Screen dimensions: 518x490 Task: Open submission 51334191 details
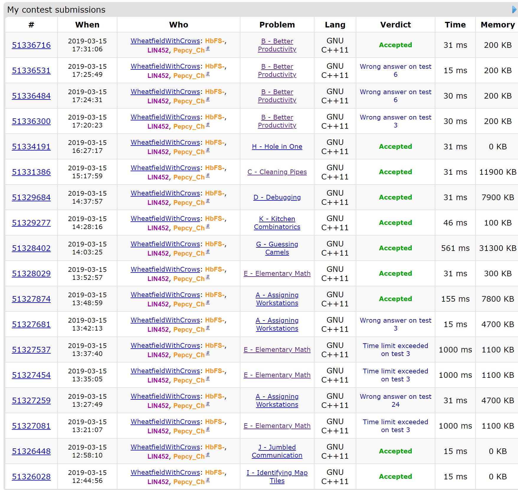31,147
